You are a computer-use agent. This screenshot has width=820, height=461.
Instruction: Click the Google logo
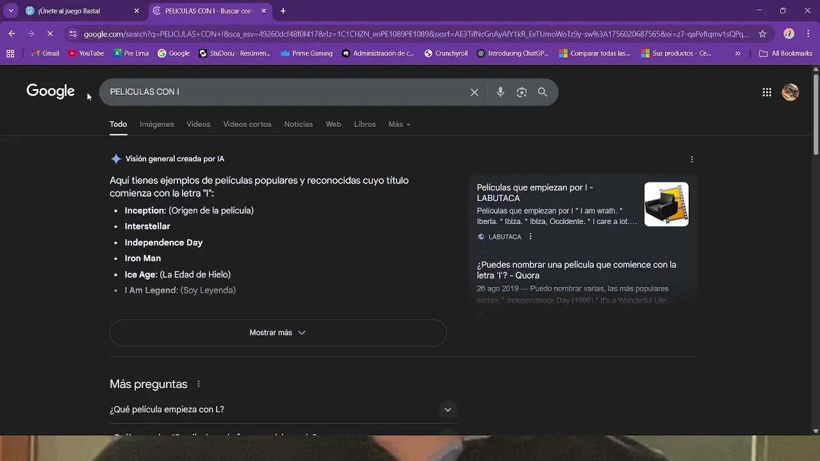click(x=51, y=92)
